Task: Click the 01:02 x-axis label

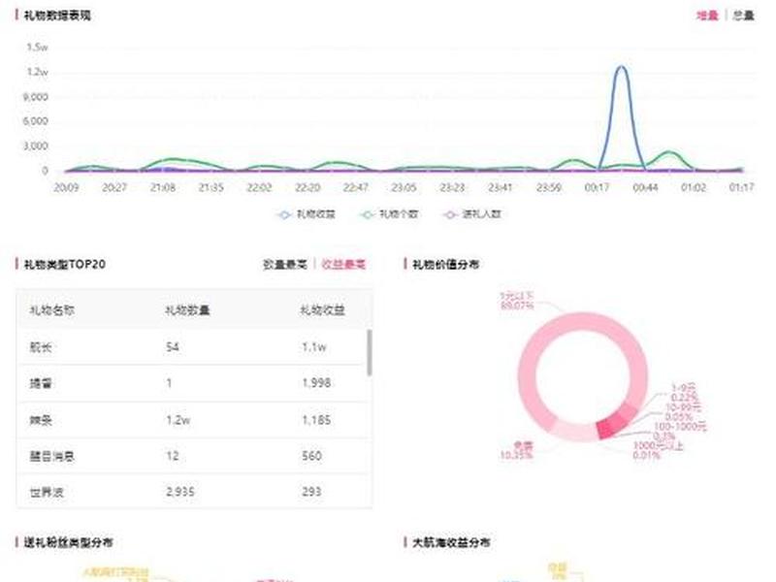Action: click(694, 187)
